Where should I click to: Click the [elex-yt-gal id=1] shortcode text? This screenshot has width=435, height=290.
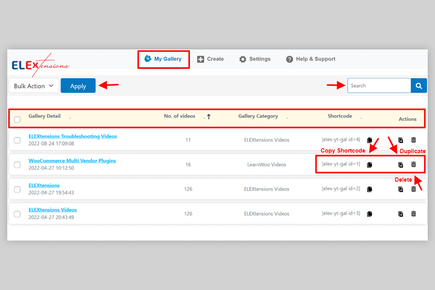(x=341, y=164)
